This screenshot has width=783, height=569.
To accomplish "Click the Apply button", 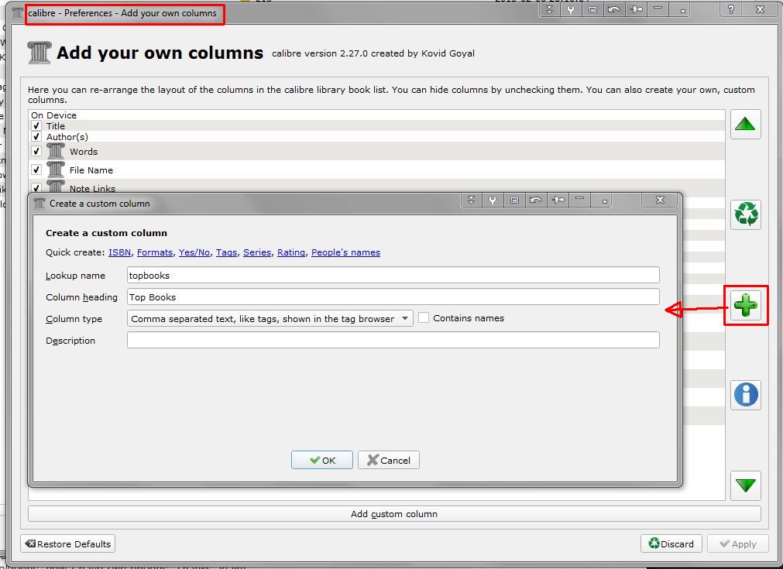I will point(738,544).
